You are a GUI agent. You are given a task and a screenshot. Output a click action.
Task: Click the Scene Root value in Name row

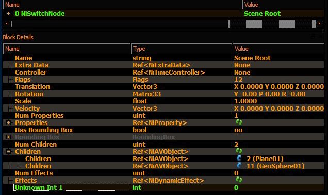point(253,58)
